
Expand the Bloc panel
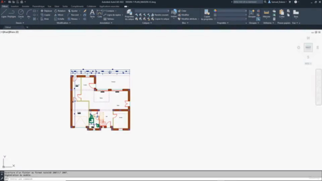[x=185, y=23]
